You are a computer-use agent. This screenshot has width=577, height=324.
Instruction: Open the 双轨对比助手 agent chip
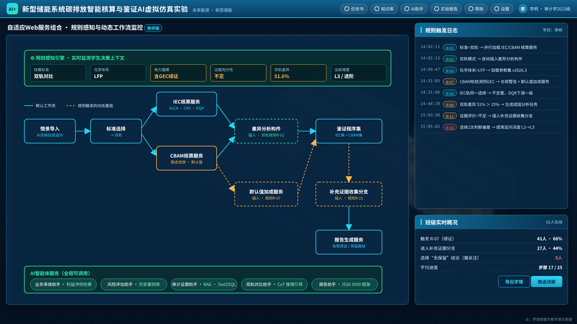point(274,284)
